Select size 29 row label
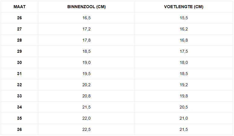 (x=19, y=52)
